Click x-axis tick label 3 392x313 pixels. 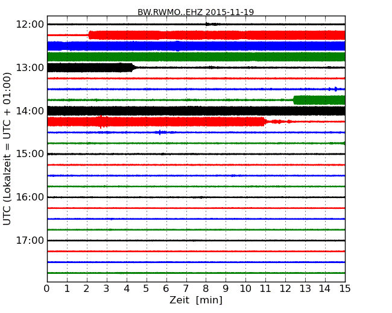point(107,288)
